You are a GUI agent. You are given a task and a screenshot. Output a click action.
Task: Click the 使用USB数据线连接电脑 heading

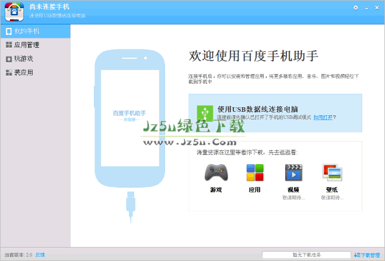click(x=258, y=109)
